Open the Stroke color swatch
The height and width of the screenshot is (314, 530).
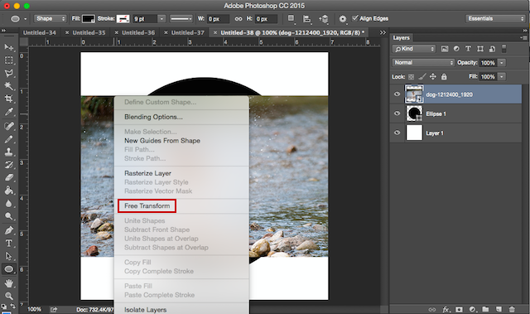pos(123,19)
